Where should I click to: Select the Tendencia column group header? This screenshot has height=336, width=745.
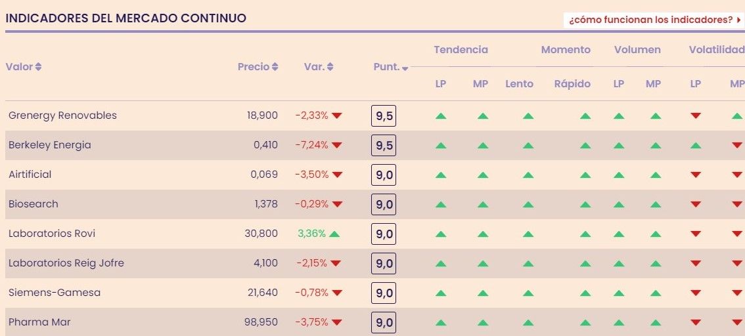(x=461, y=50)
